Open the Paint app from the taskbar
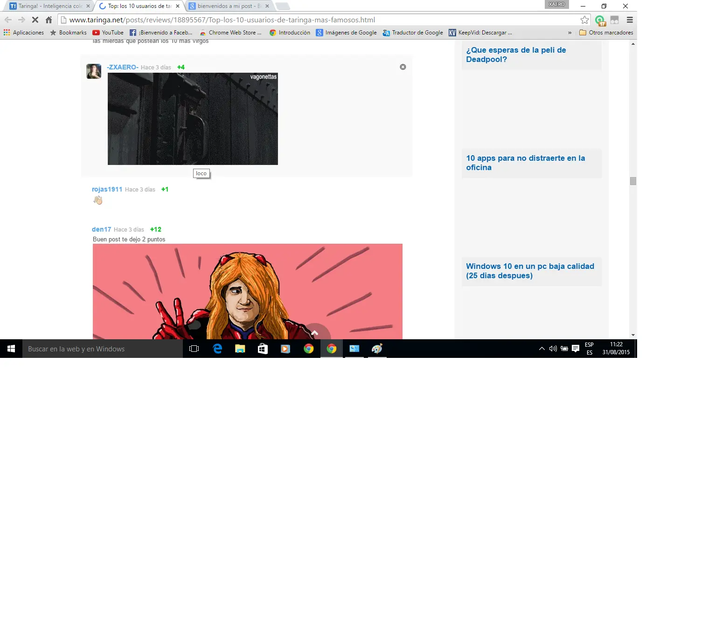 [377, 349]
